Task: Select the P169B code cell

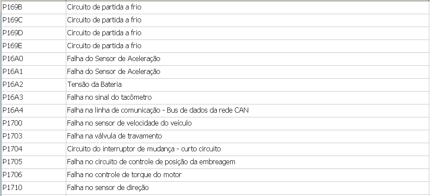Action: coord(12,7)
